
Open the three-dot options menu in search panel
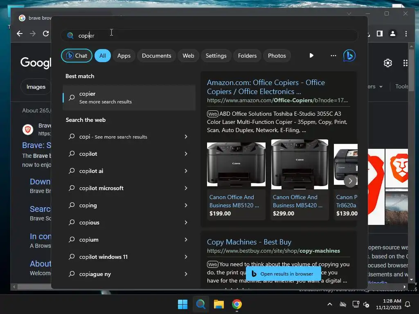point(333,56)
